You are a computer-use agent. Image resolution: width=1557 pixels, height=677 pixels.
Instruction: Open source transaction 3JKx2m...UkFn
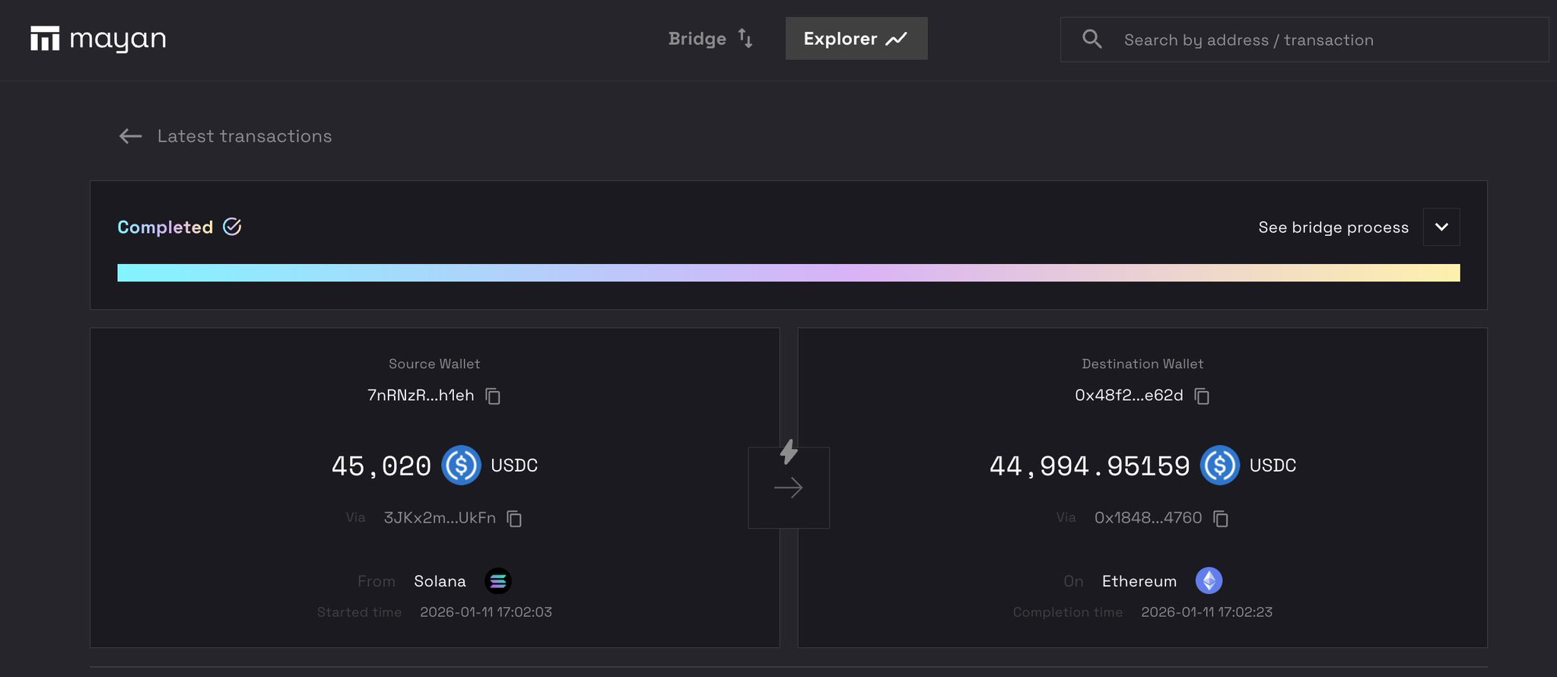[x=440, y=518]
